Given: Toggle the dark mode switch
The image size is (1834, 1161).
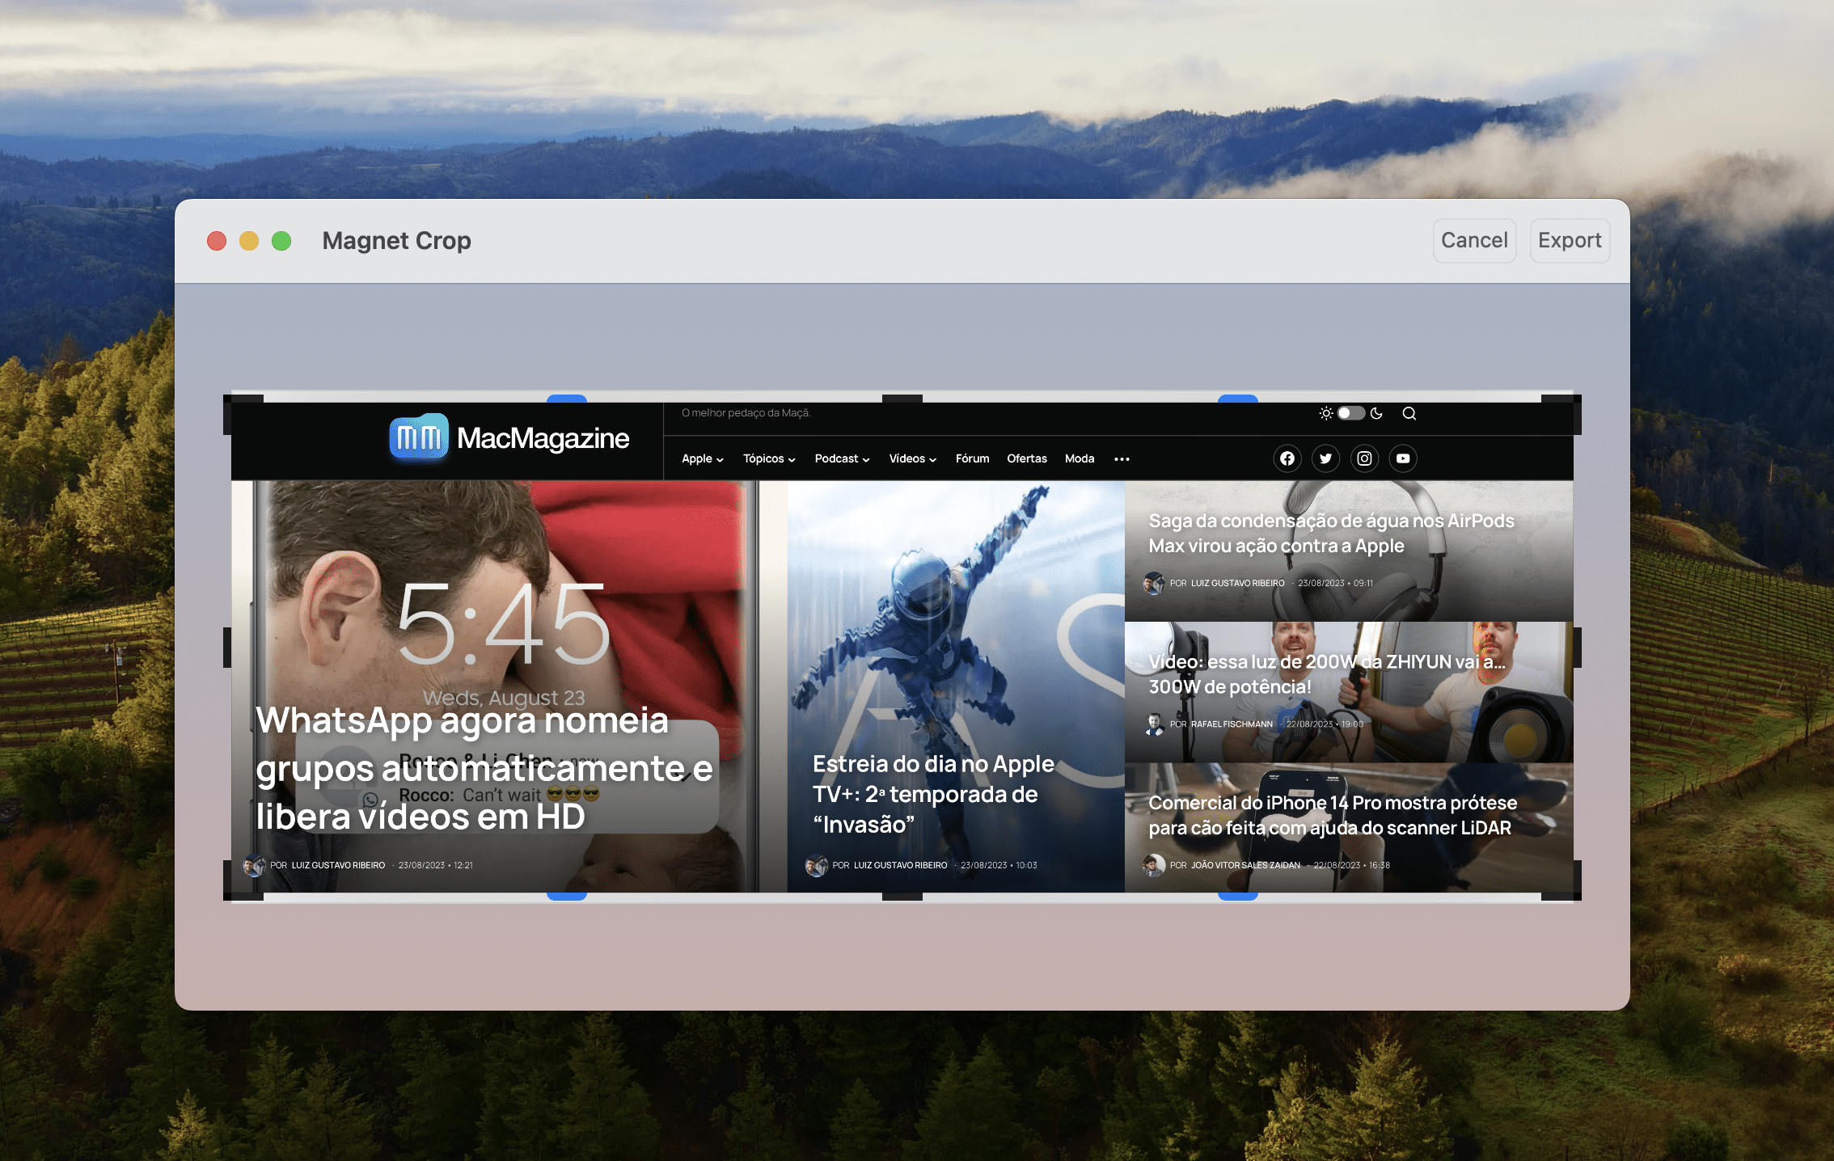Looking at the screenshot, I should pos(1350,413).
